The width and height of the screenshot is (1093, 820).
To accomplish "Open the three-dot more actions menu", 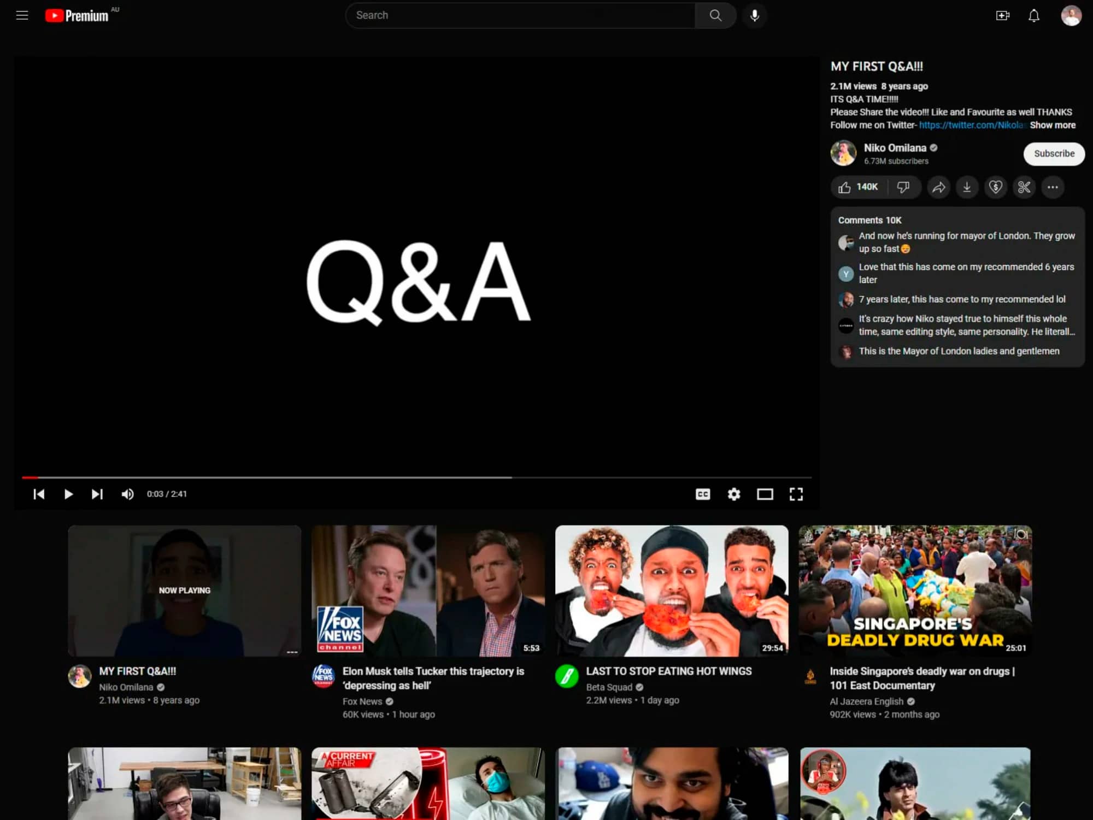I will pyautogui.click(x=1052, y=187).
